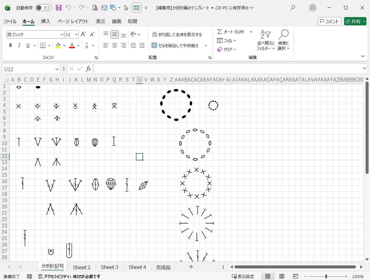Viewport: 370px width, 280px height.
Task: Click the Bold formatting icon
Action: tap(10, 45)
